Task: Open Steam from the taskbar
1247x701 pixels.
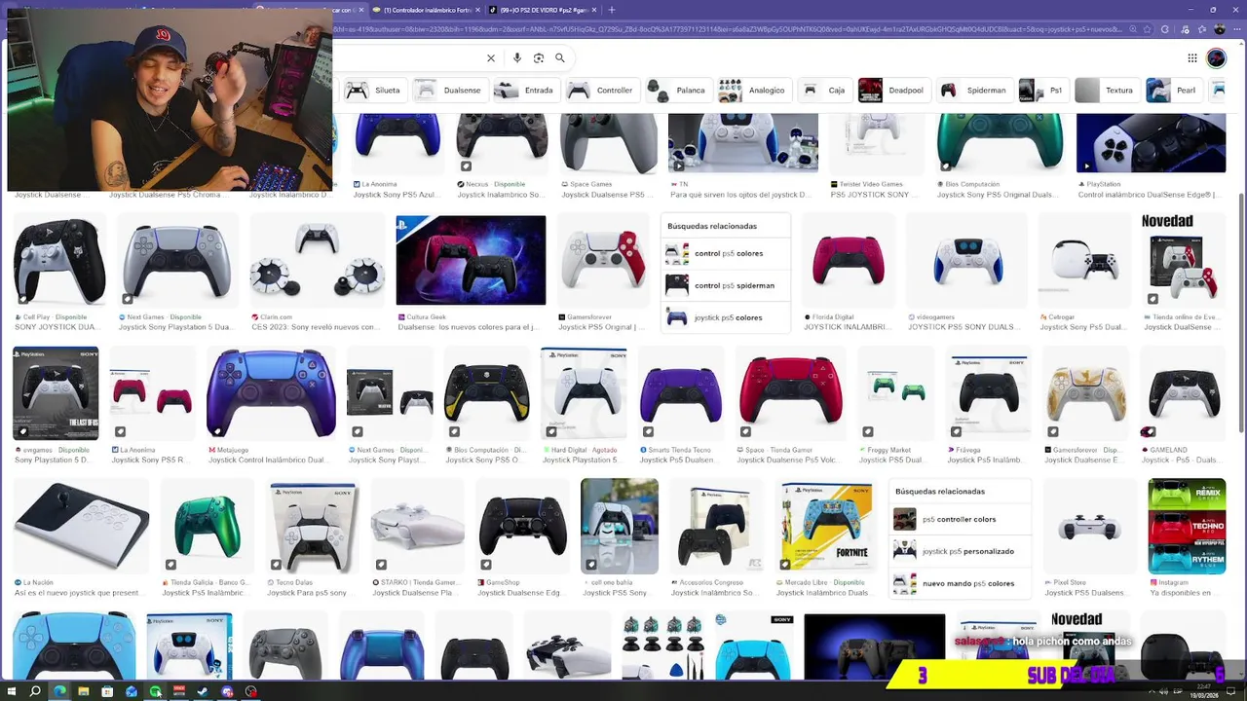Action: pos(203,691)
